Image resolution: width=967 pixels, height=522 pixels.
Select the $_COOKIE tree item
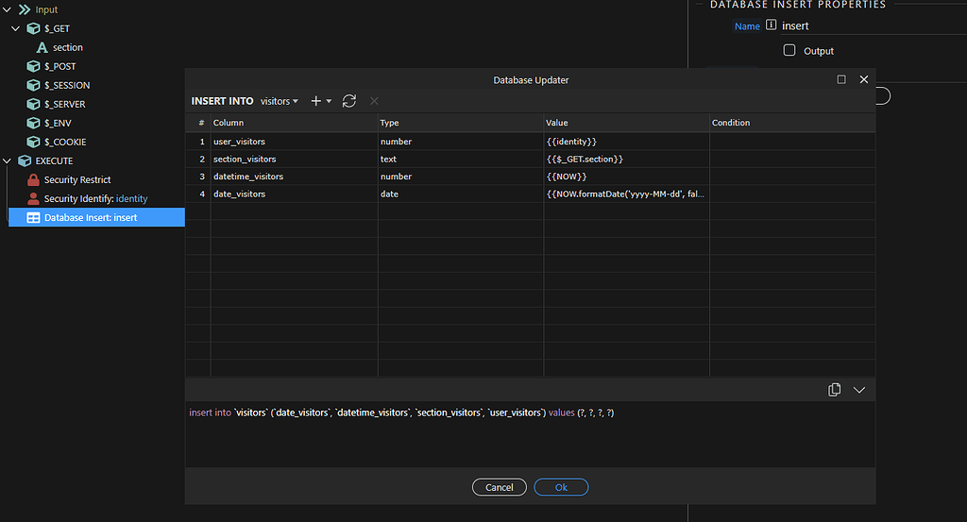pos(65,142)
